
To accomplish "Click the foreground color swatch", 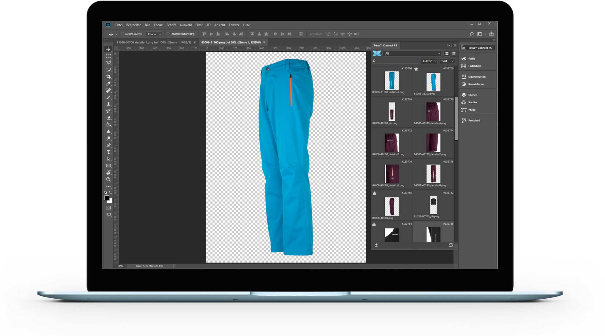I will tap(107, 198).
